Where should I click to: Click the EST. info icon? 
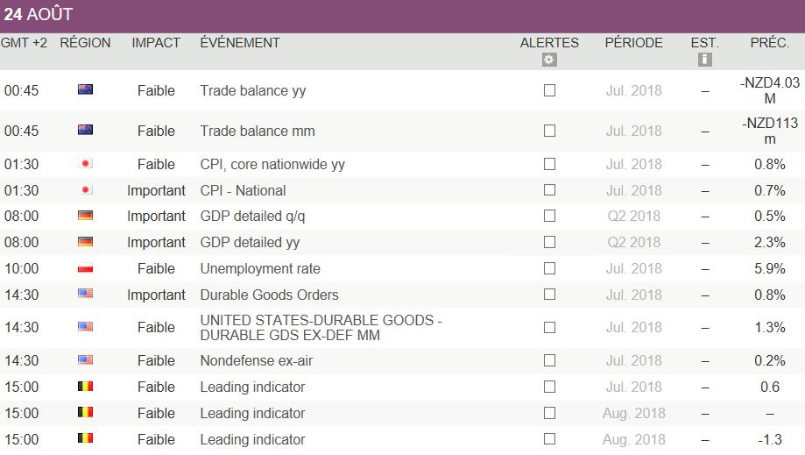pos(704,60)
